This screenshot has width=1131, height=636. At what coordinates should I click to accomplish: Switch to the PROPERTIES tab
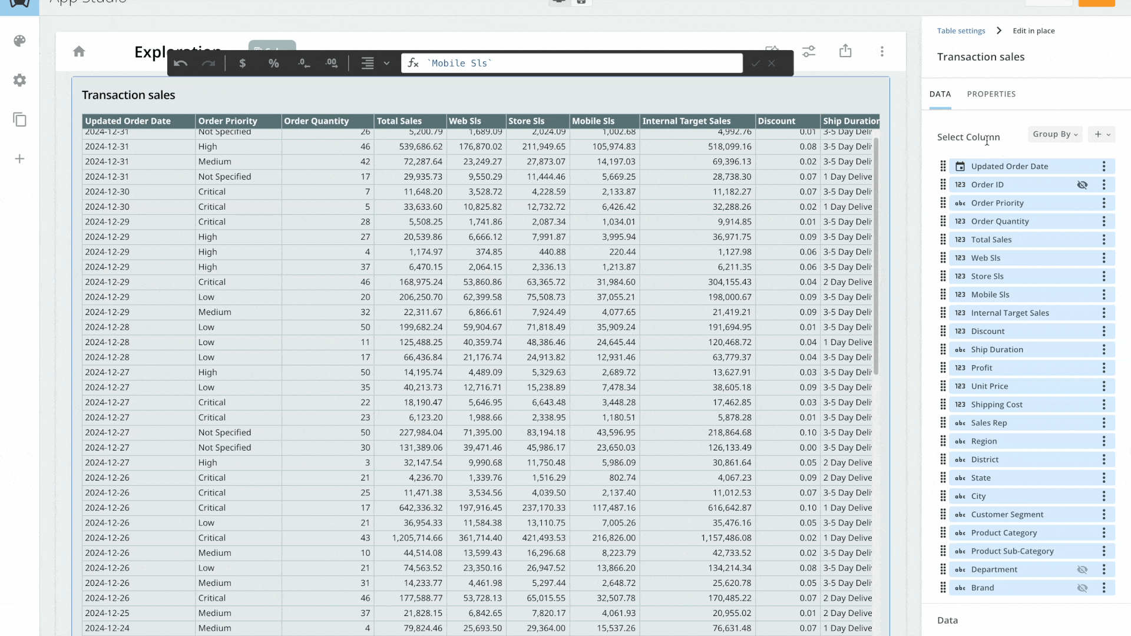click(x=991, y=94)
